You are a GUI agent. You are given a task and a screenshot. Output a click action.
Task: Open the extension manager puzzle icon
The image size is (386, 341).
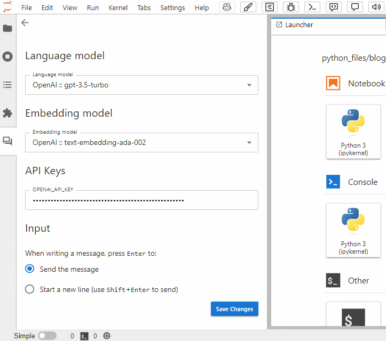7,113
